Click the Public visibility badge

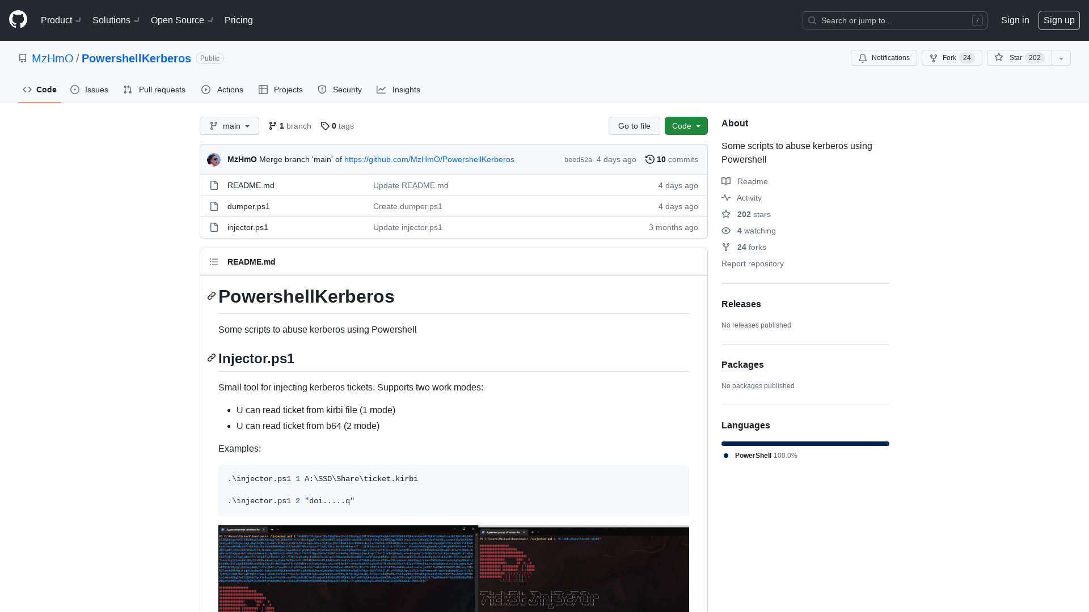coord(210,58)
